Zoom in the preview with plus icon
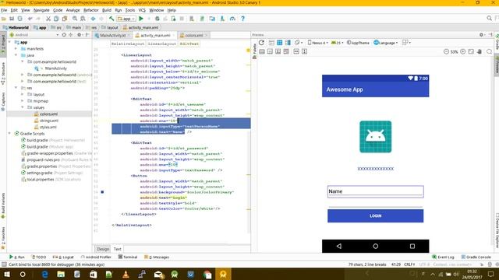 tap(462, 51)
